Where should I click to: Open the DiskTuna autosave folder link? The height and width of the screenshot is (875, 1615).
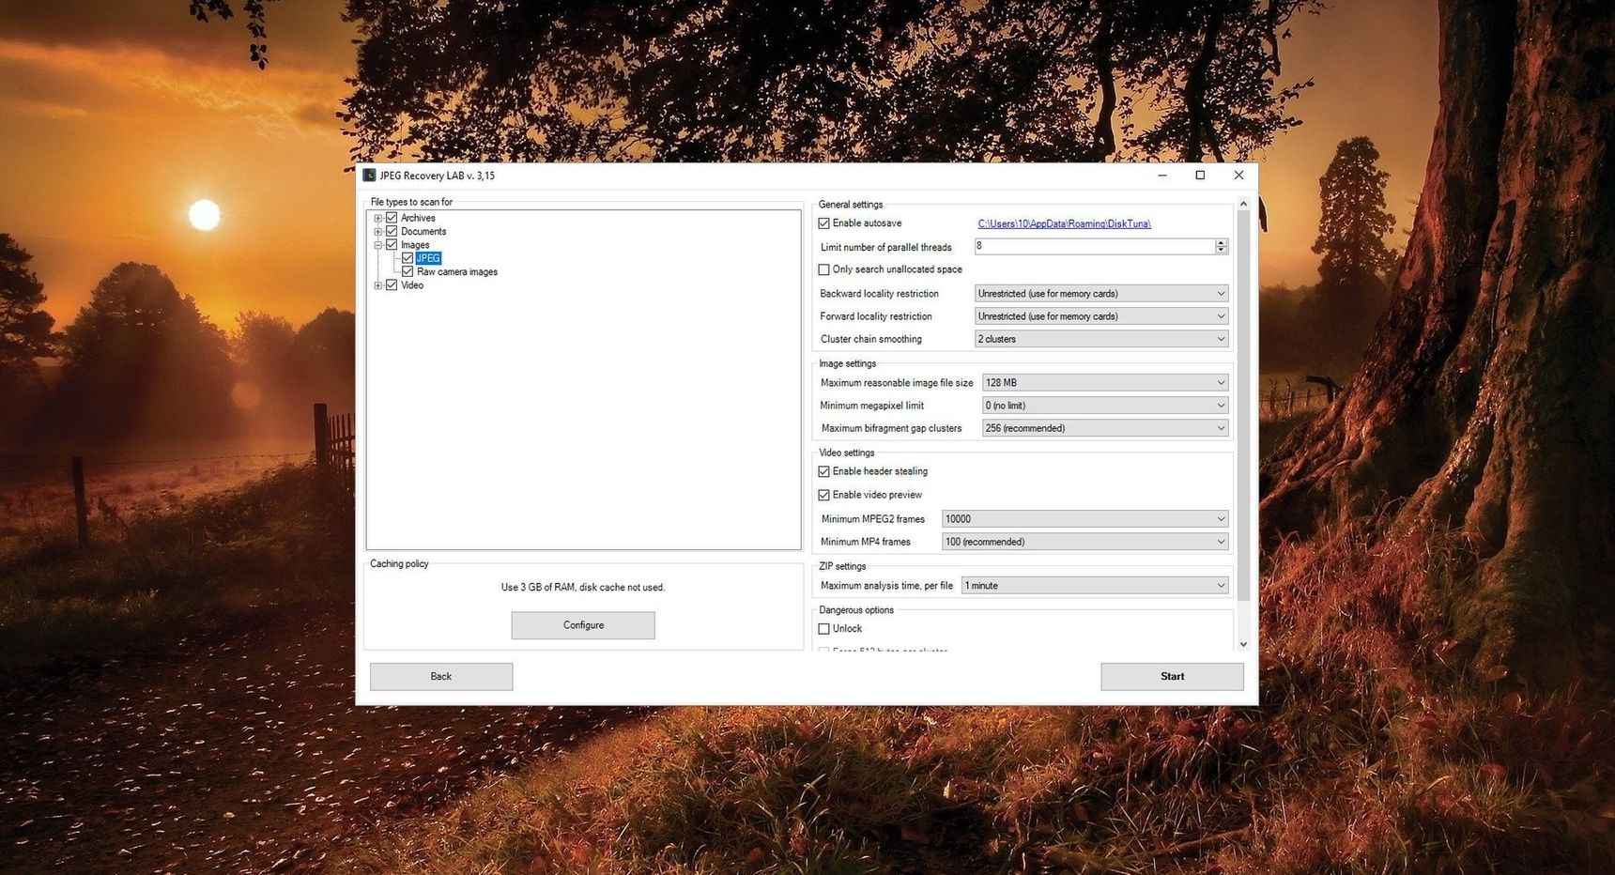(x=1064, y=223)
